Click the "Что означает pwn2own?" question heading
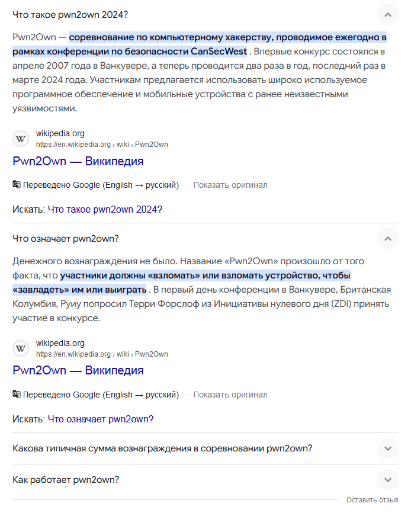The width and height of the screenshot is (411, 516). pyautogui.click(x=66, y=239)
